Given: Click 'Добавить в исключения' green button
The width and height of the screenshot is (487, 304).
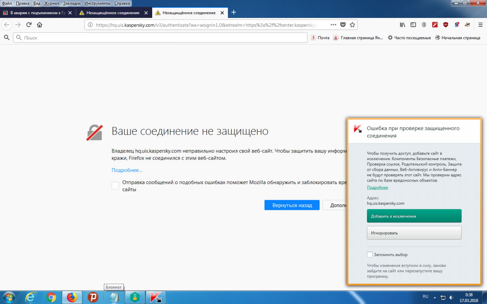Looking at the screenshot, I should (x=414, y=216).
